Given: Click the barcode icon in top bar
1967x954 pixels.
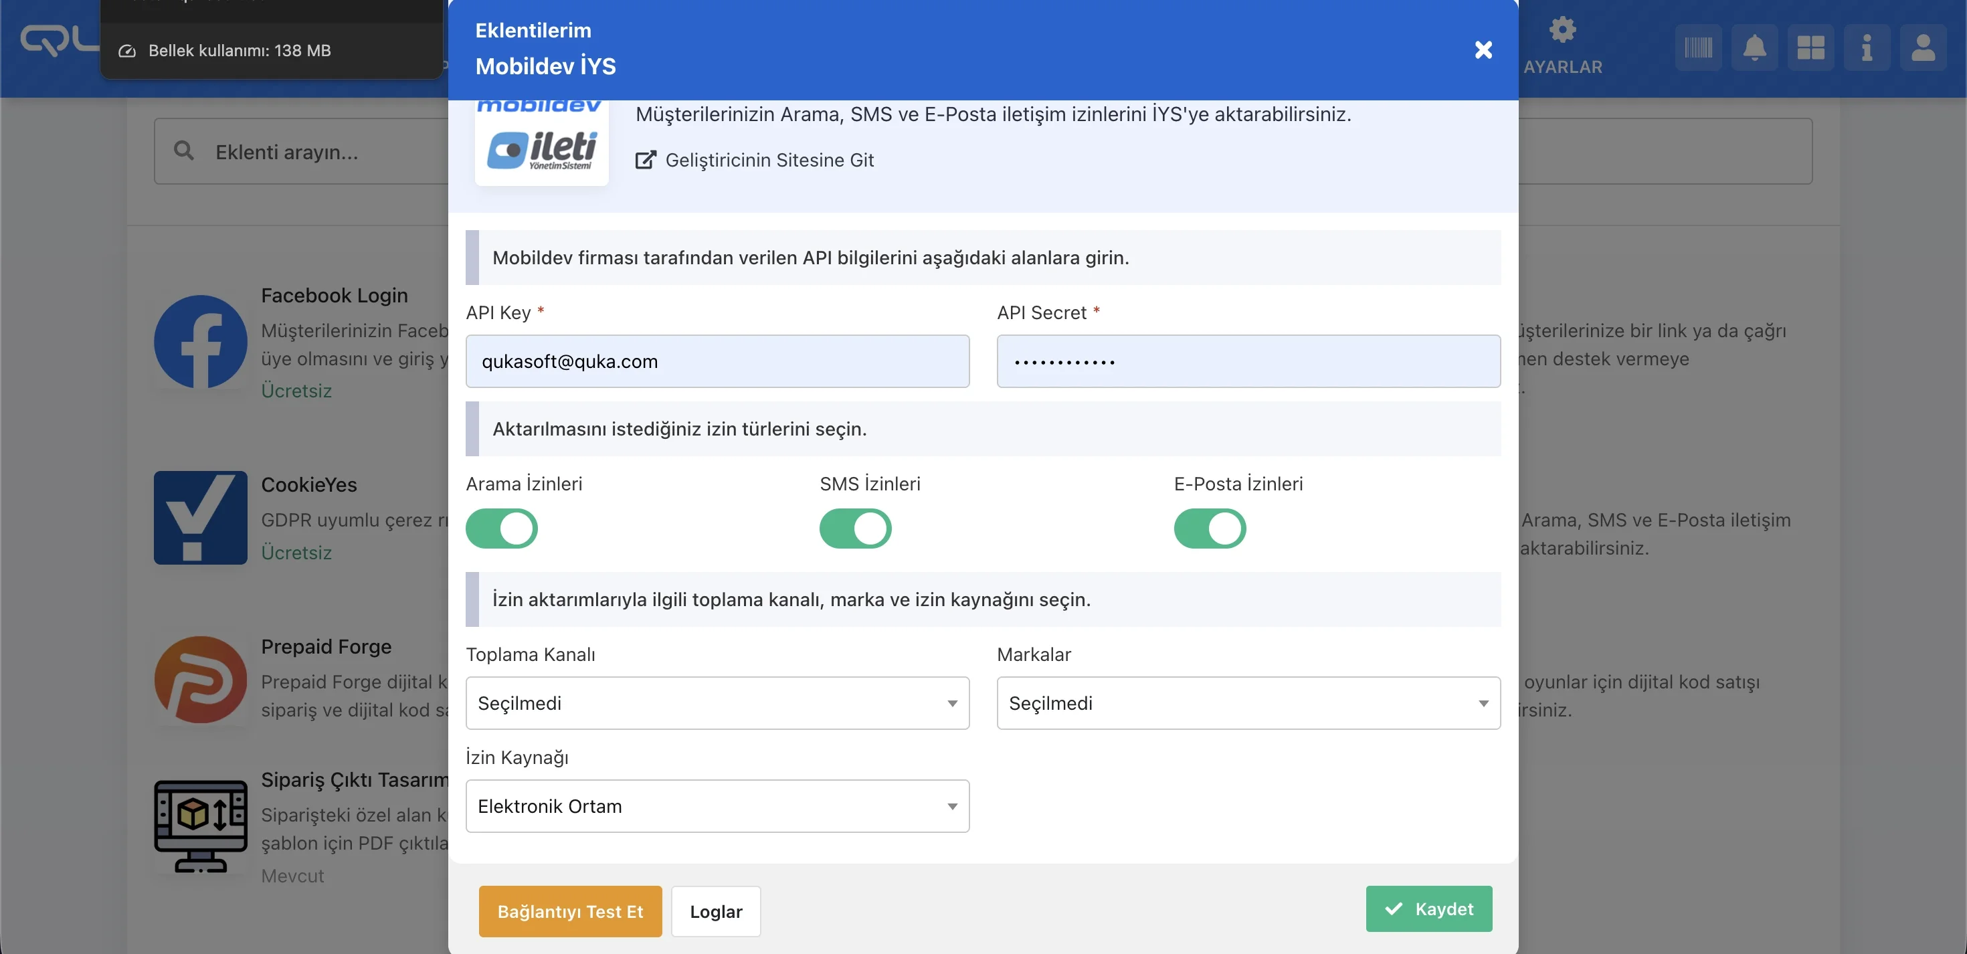Looking at the screenshot, I should point(1697,48).
